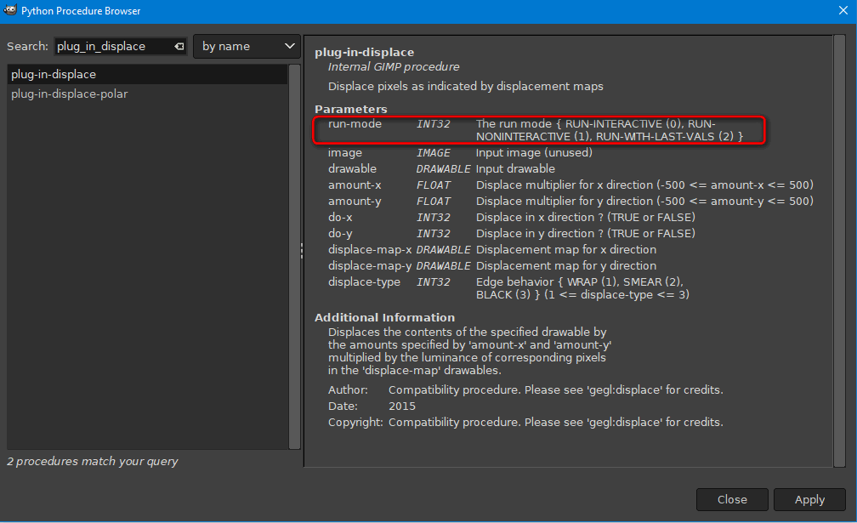
Task: Click the 'Input image (unused)' description
Action: (x=534, y=153)
